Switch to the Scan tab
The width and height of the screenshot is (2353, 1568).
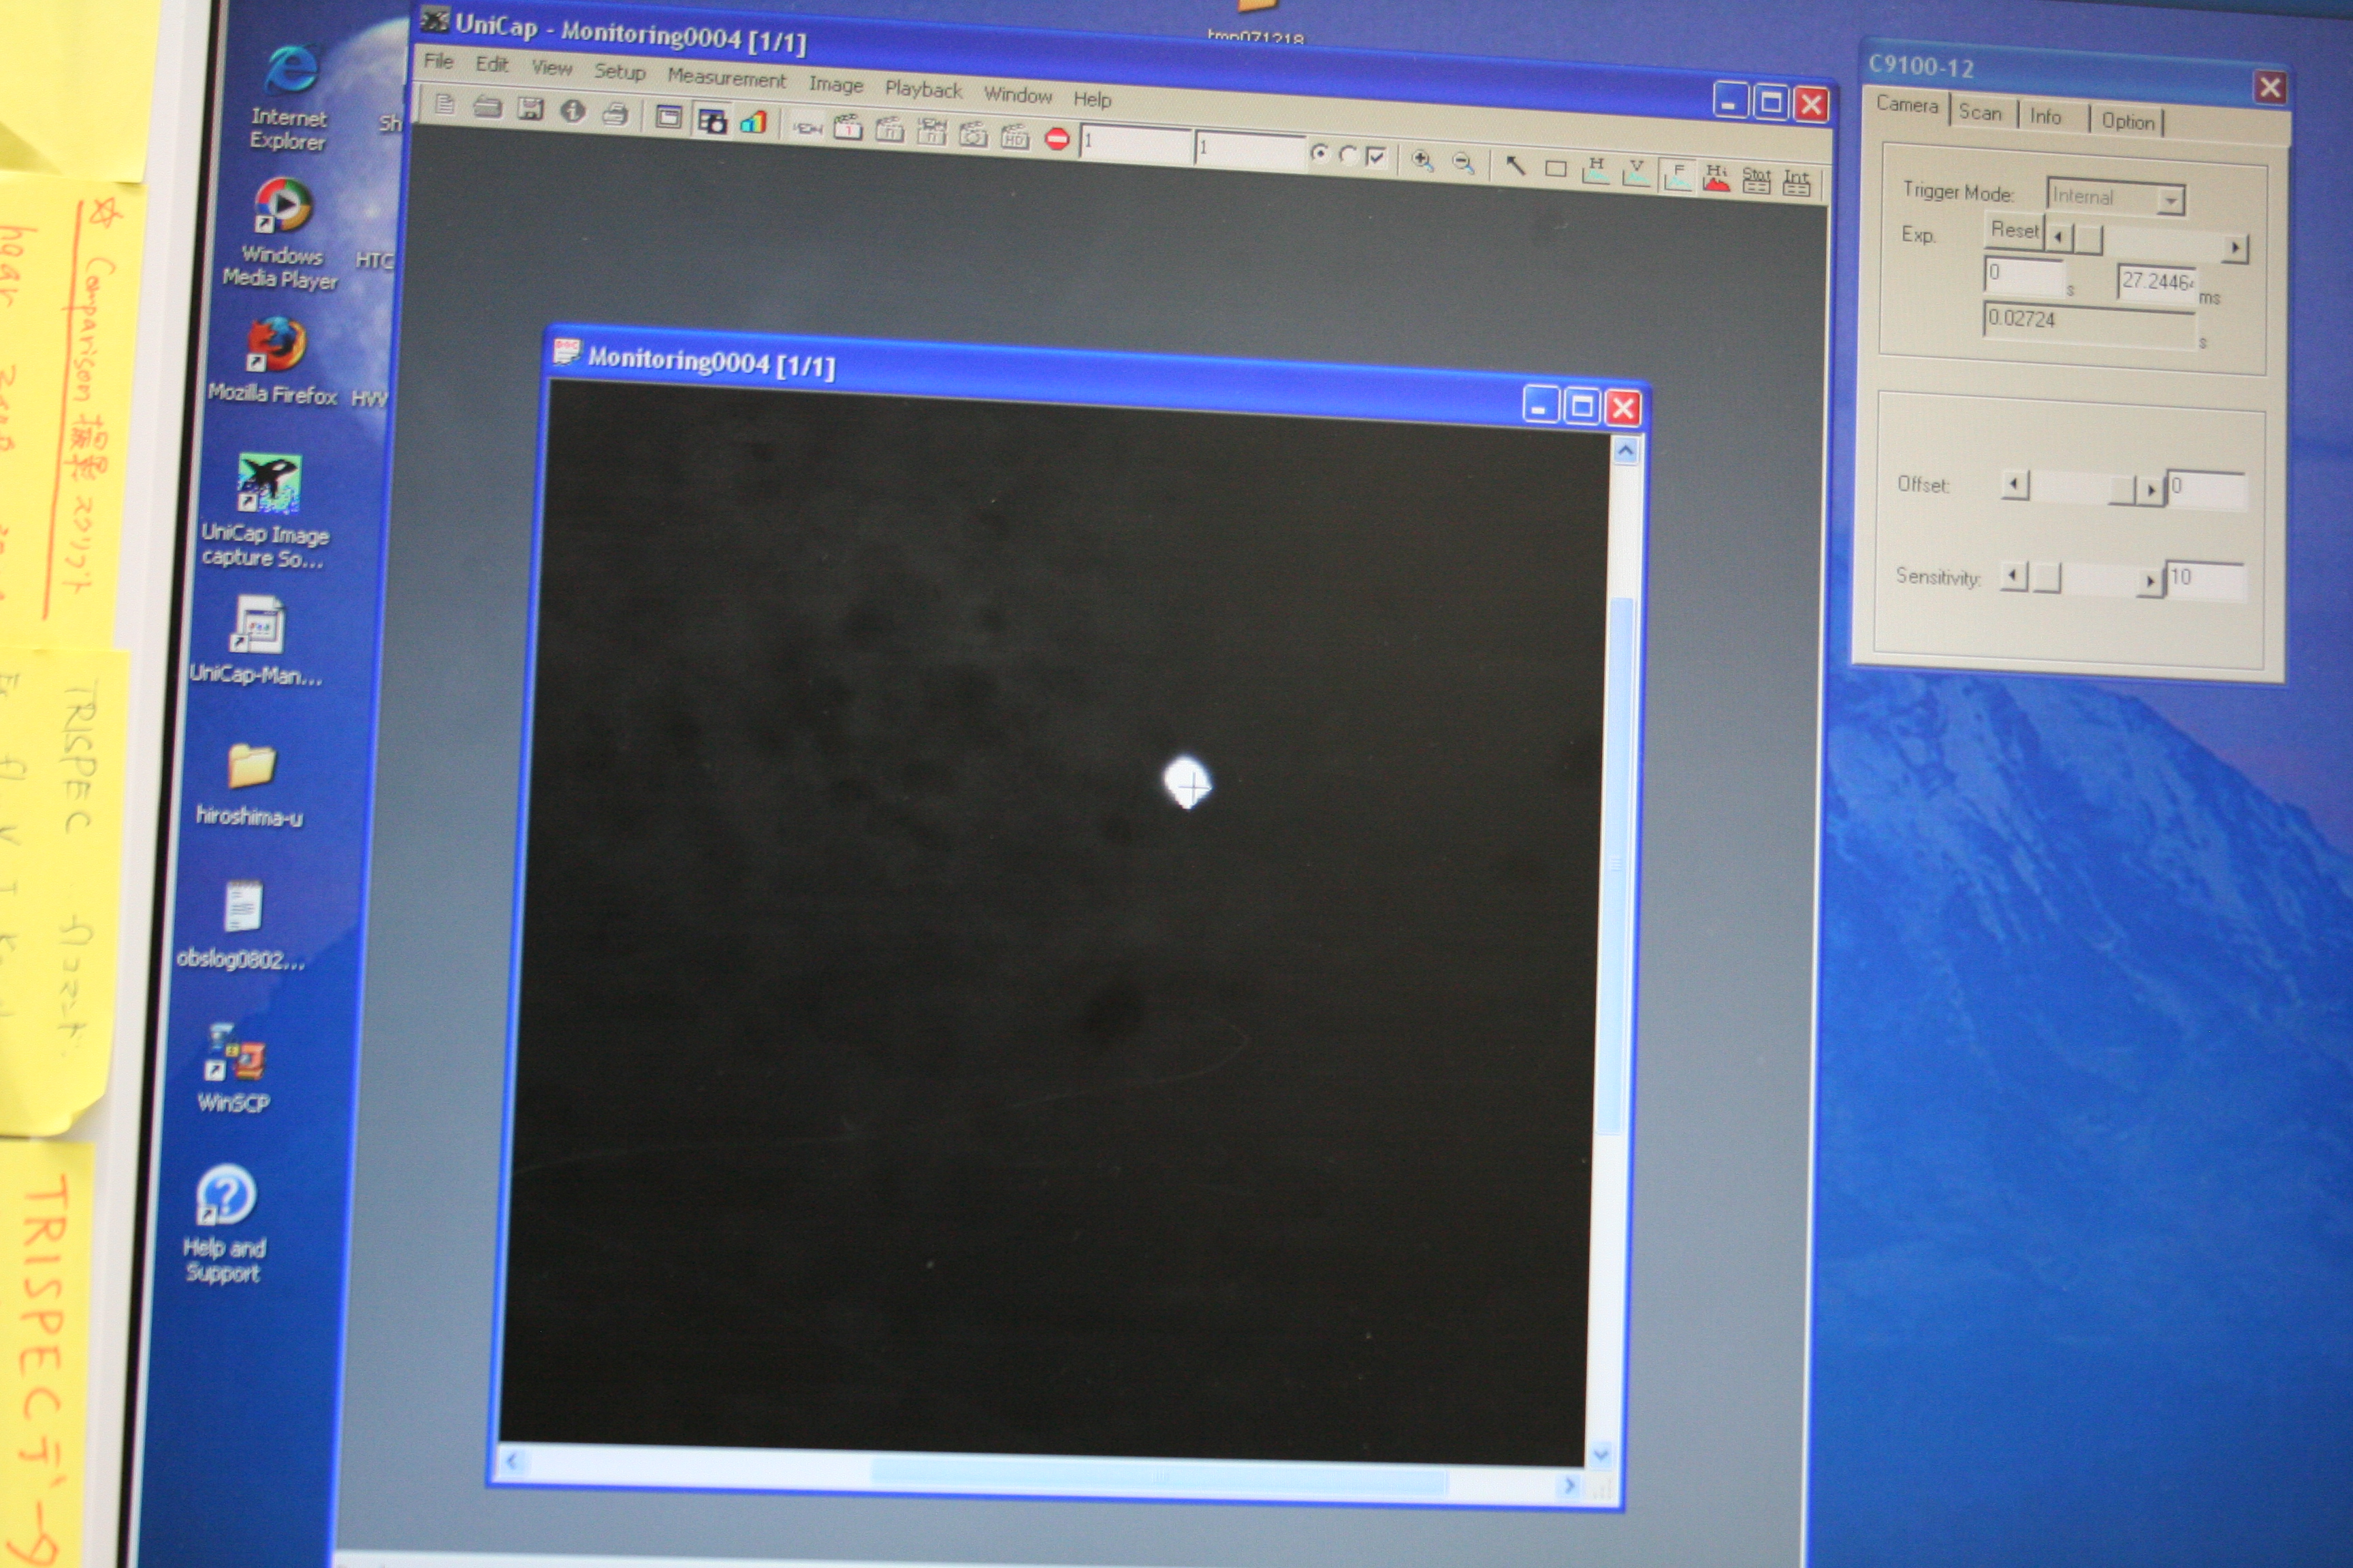pyautogui.click(x=1980, y=112)
